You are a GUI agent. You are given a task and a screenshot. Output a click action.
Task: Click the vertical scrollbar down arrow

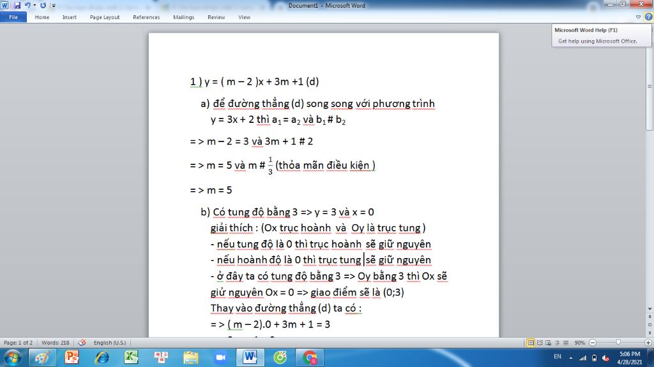tap(650, 309)
